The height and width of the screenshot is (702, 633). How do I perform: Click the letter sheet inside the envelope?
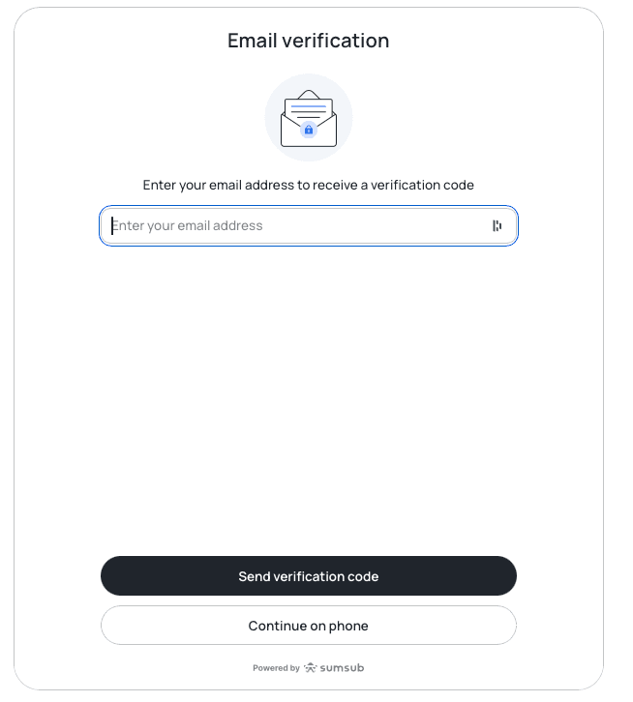[x=309, y=108]
